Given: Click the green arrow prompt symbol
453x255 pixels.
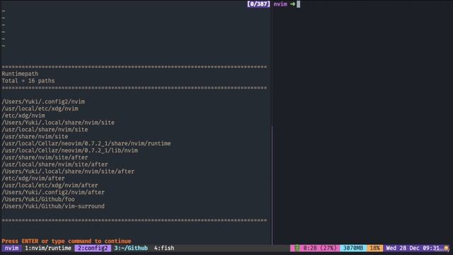Looking at the screenshot, I should point(292,4).
